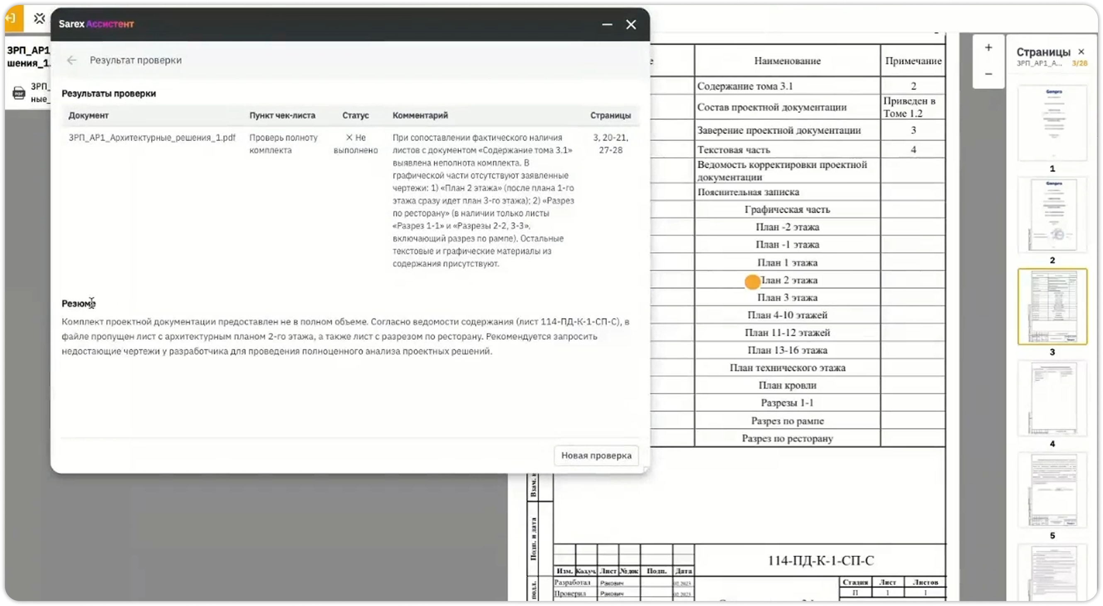The width and height of the screenshot is (1103, 606).
Task: Select page 5 thumbnail
Action: [1052, 490]
